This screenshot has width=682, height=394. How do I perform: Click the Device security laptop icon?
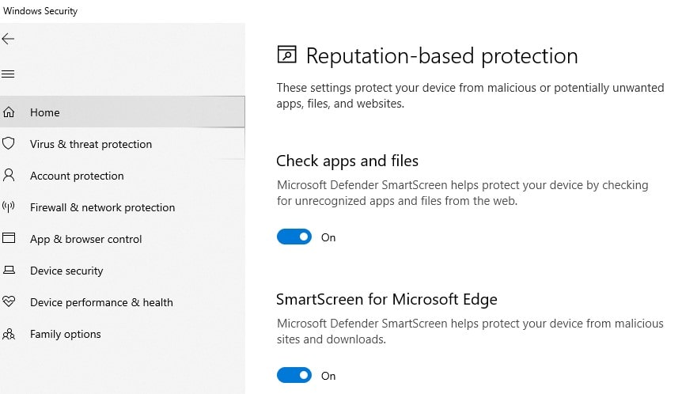tap(9, 271)
